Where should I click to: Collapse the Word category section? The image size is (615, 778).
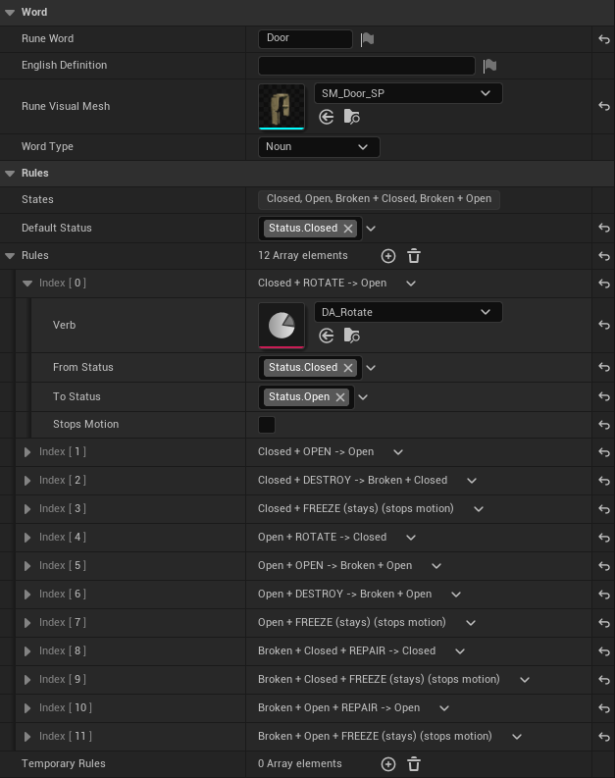tap(10, 13)
